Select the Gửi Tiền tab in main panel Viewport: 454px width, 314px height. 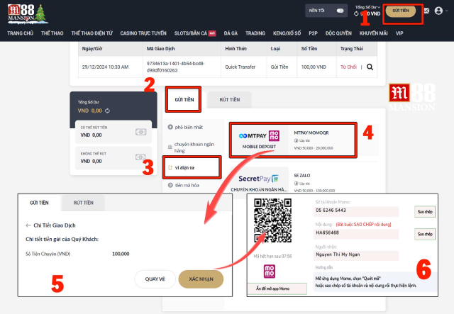pyautogui.click(x=184, y=99)
